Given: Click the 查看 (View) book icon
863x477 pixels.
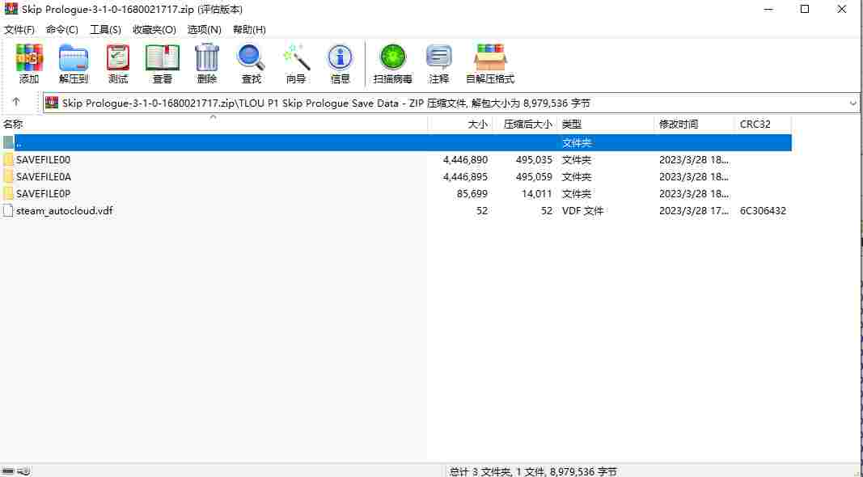Looking at the screenshot, I should (x=163, y=57).
